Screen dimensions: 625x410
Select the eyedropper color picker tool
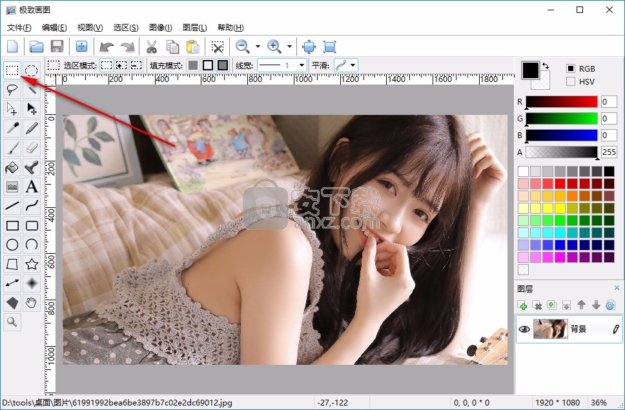click(12, 128)
